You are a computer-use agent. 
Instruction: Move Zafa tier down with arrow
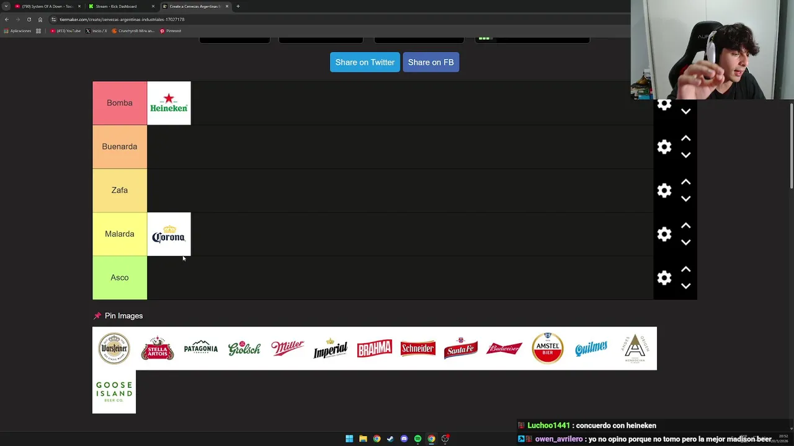[x=685, y=198]
